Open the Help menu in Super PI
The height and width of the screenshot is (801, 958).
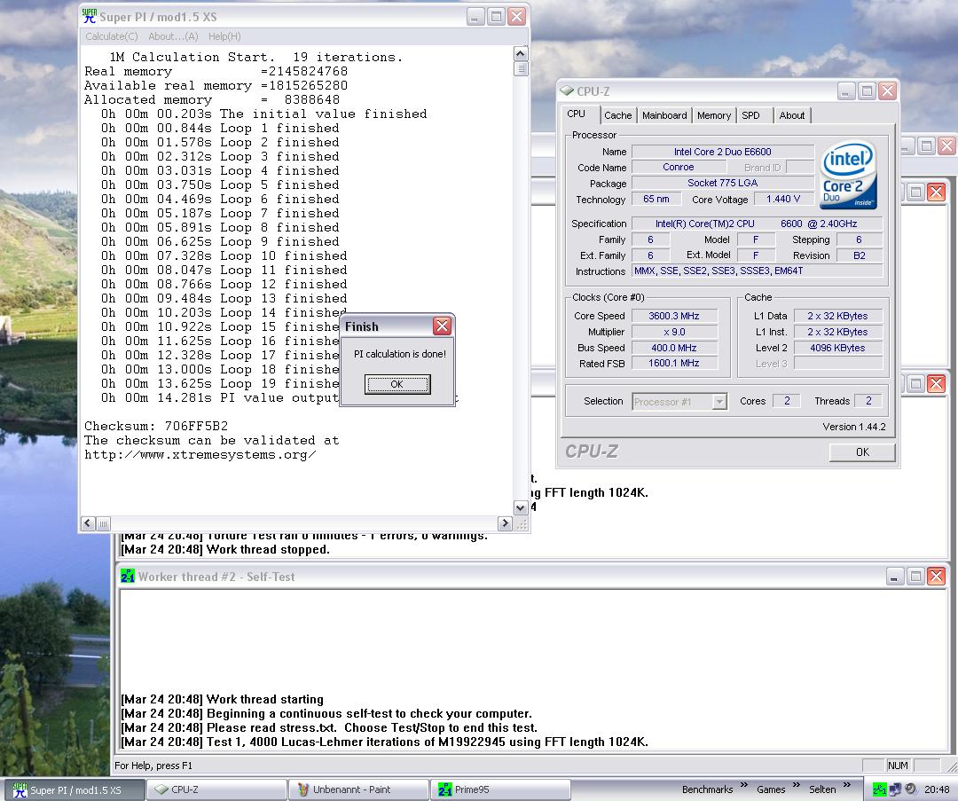224,36
